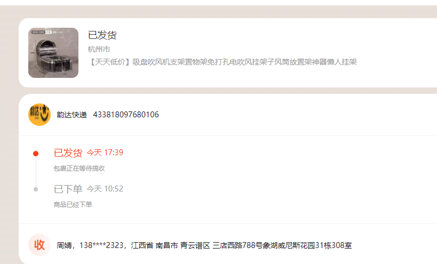Click the 包裹正在等待揽收 status message
Viewport: 437px width, 264px height.
(79, 169)
